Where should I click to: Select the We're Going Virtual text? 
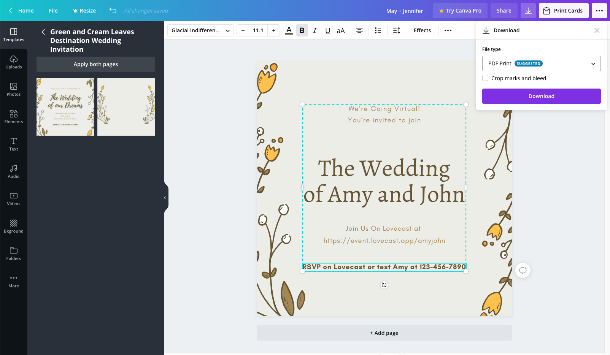tap(384, 109)
